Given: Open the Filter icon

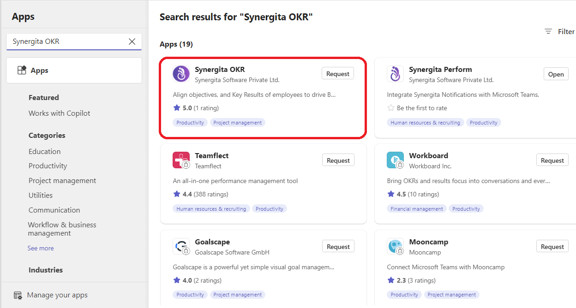Looking at the screenshot, I should 548,31.
